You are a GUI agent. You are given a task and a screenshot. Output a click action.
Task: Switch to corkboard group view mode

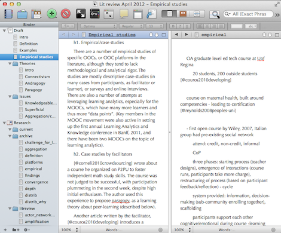click(x=183, y=14)
